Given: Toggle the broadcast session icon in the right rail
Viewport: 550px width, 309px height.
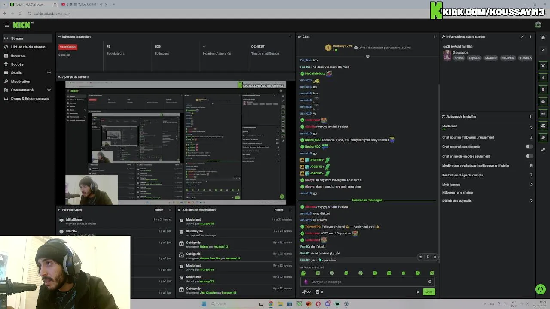Looking at the screenshot, I should pyautogui.click(x=543, y=114).
